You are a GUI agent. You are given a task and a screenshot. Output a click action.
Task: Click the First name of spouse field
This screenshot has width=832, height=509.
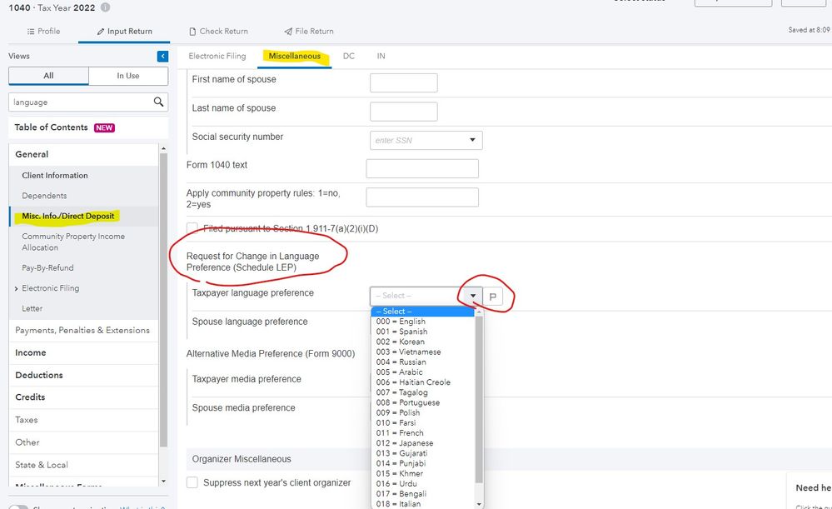click(403, 82)
